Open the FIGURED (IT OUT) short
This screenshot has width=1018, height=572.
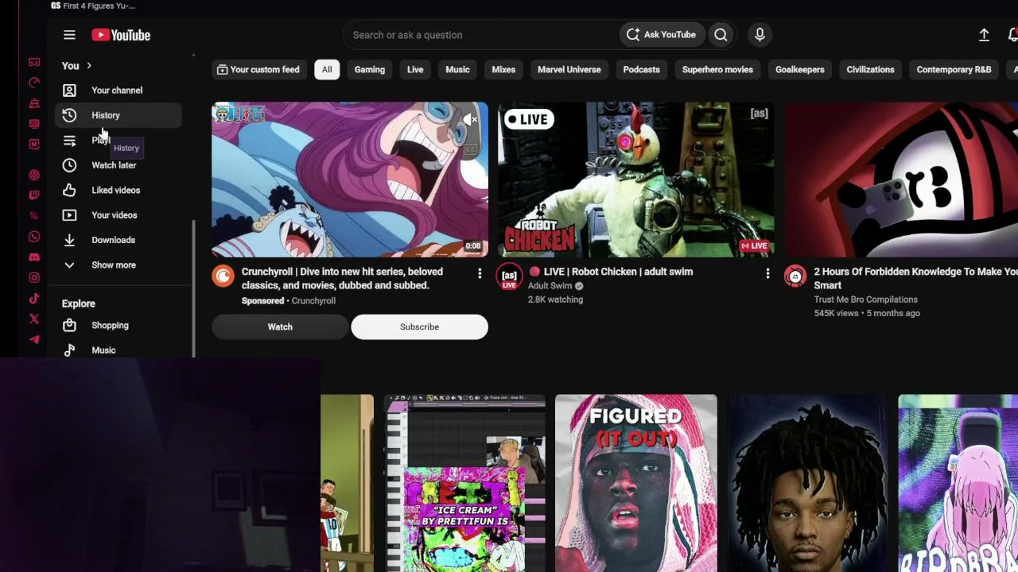tap(636, 483)
